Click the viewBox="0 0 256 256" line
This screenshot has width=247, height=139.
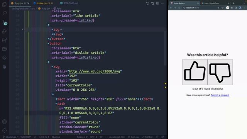[76, 90]
